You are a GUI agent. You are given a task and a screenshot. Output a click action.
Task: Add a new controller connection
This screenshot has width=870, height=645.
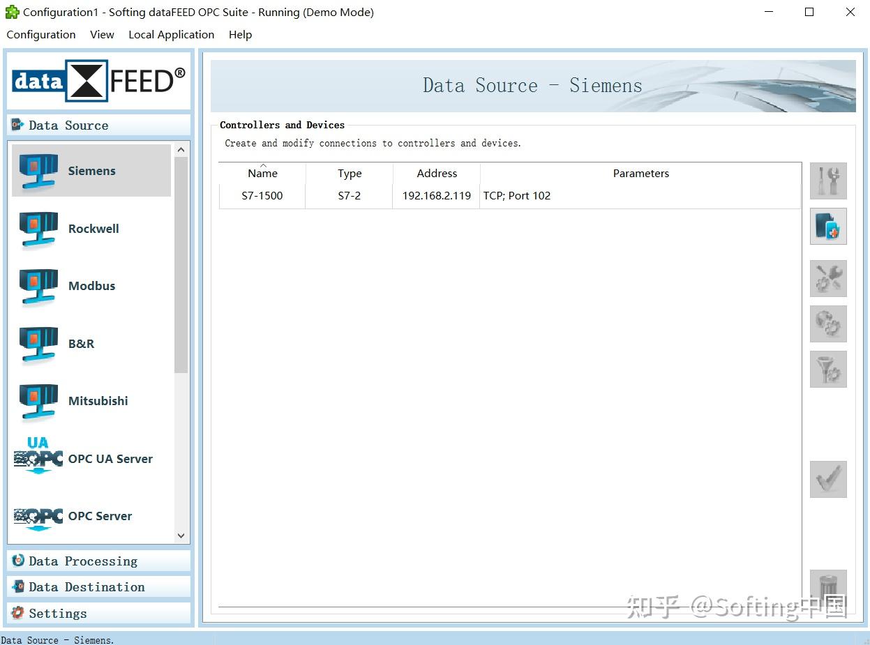coord(828,227)
